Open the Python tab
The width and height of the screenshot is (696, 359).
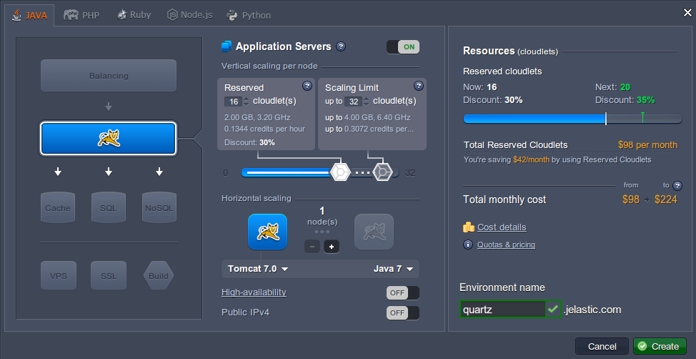(x=249, y=15)
